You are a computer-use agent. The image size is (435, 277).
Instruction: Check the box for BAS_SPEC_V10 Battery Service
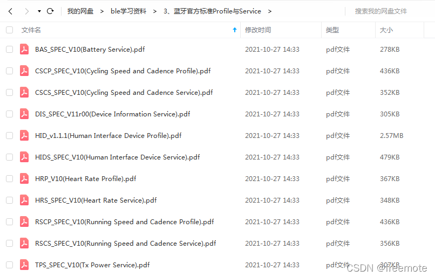pyautogui.click(x=9, y=49)
